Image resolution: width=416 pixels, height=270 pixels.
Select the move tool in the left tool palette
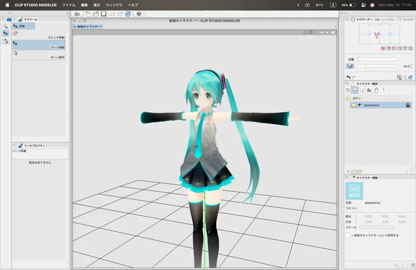coord(6,34)
